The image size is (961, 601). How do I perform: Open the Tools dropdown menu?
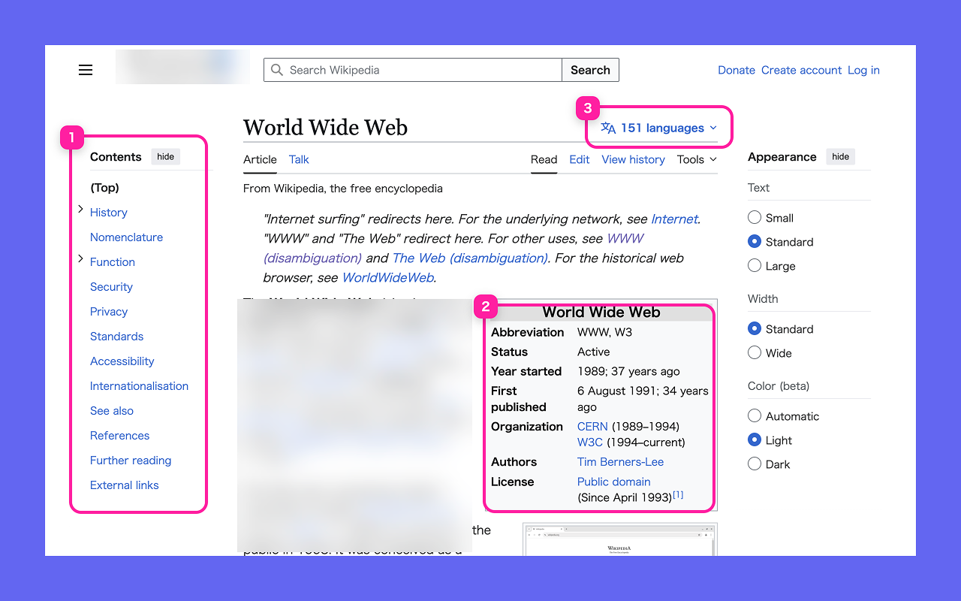click(x=696, y=159)
